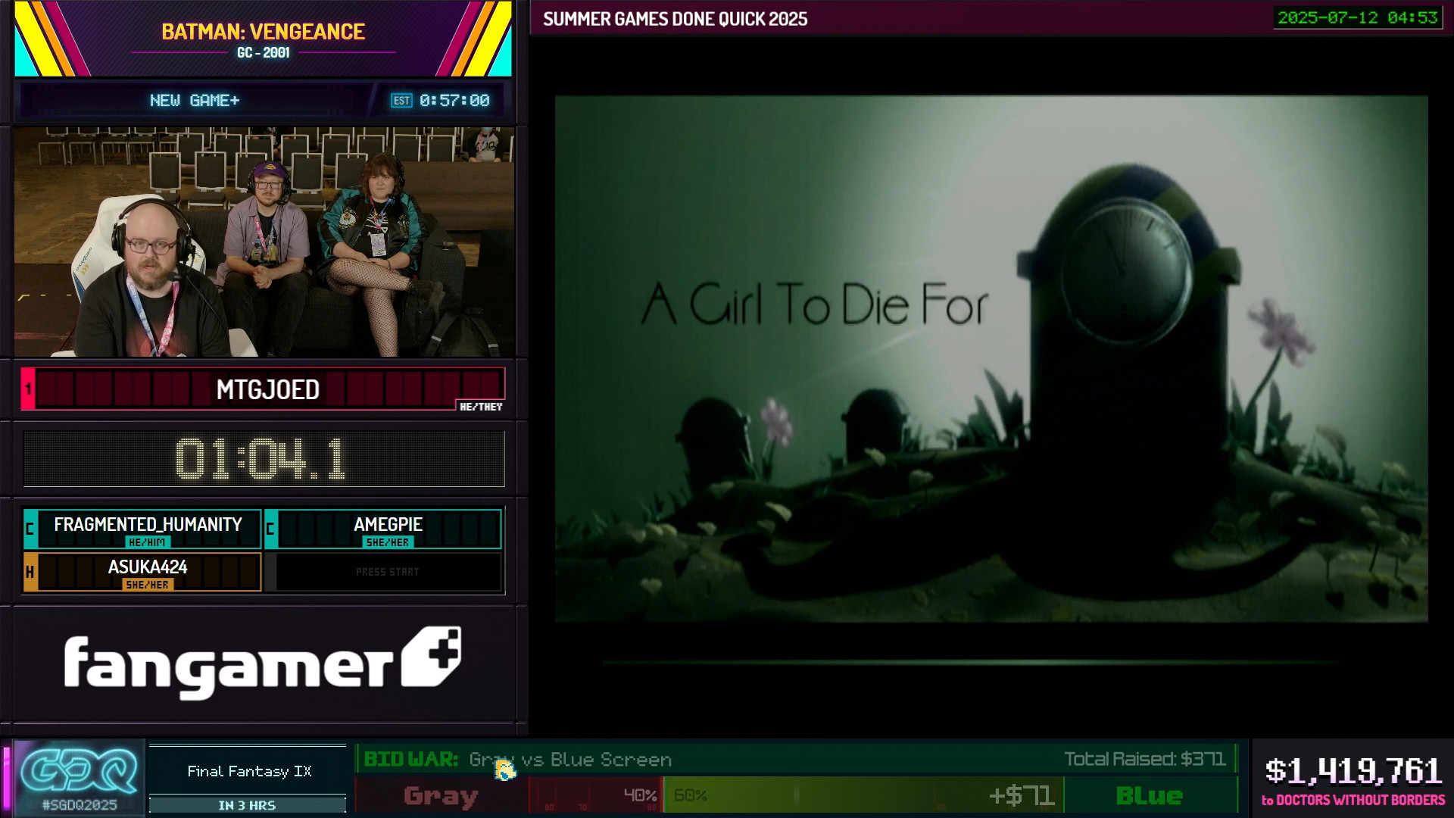Click the 60% Blue progress bar
The image size is (1454, 818).
(x=864, y=795)
